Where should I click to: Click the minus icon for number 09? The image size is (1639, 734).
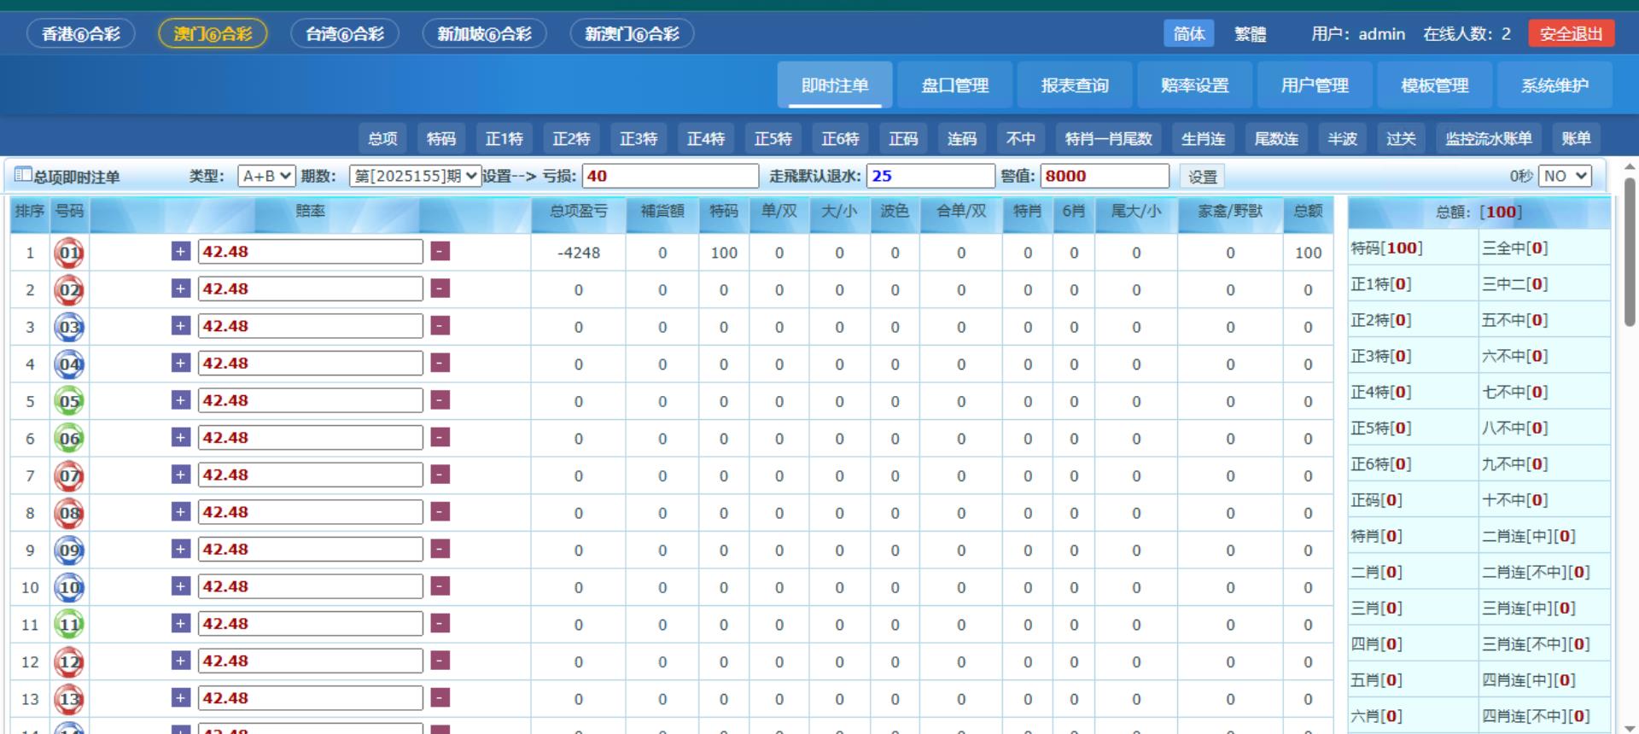(440, 549)
